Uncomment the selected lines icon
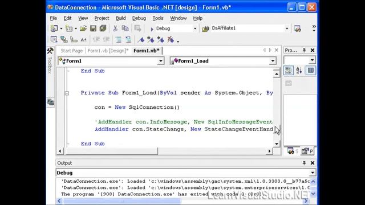The width and height of the screenshot is (365, 205). coord(128,39)
